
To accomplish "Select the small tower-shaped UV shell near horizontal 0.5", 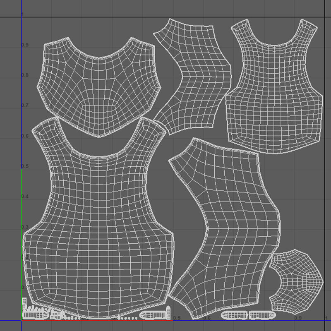I will pos(168,312).
